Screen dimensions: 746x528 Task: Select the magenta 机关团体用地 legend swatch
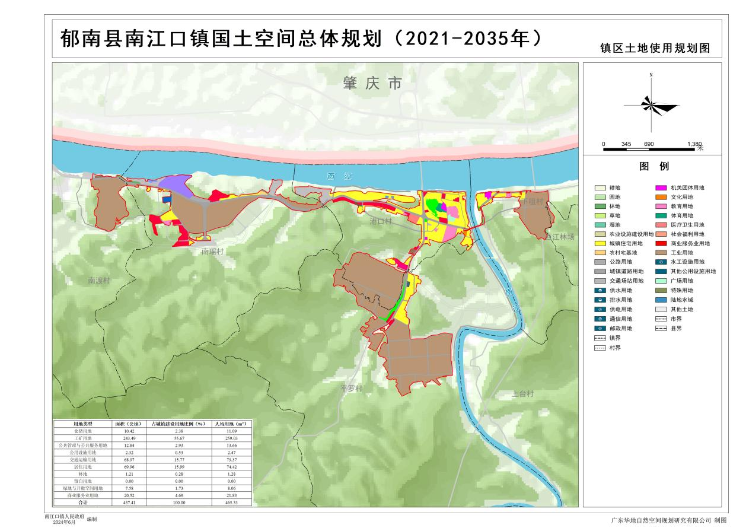pos(661,187)
